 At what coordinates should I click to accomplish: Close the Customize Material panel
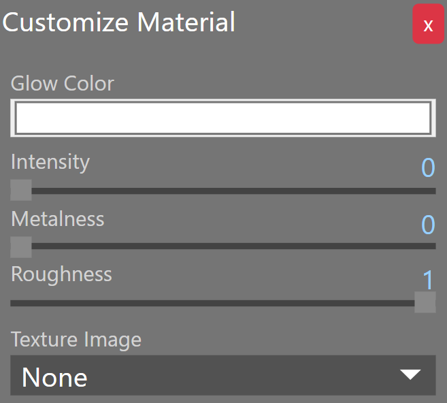(x=428, y=25)
